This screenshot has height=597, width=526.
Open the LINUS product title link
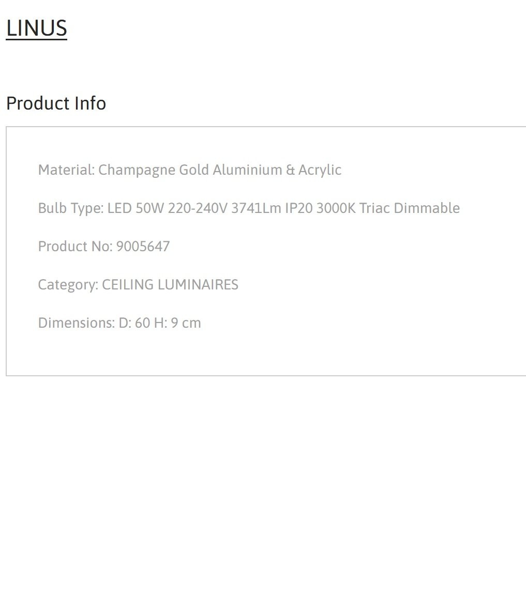37,28
